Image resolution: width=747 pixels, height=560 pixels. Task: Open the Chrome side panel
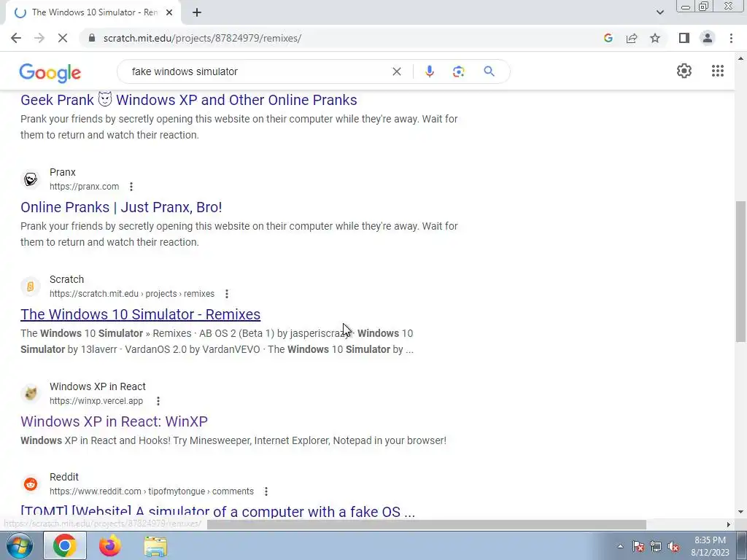click(684, 38)
